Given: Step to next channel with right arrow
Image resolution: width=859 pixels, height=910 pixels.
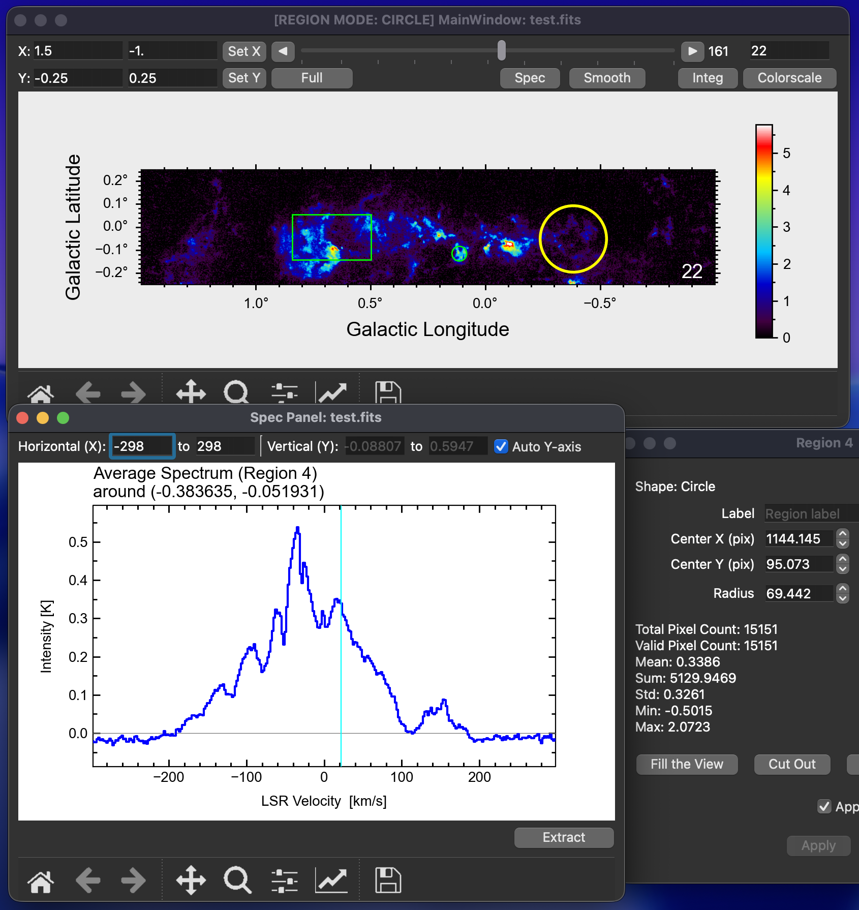Looking at the screenshot, I should click(692, 51).
